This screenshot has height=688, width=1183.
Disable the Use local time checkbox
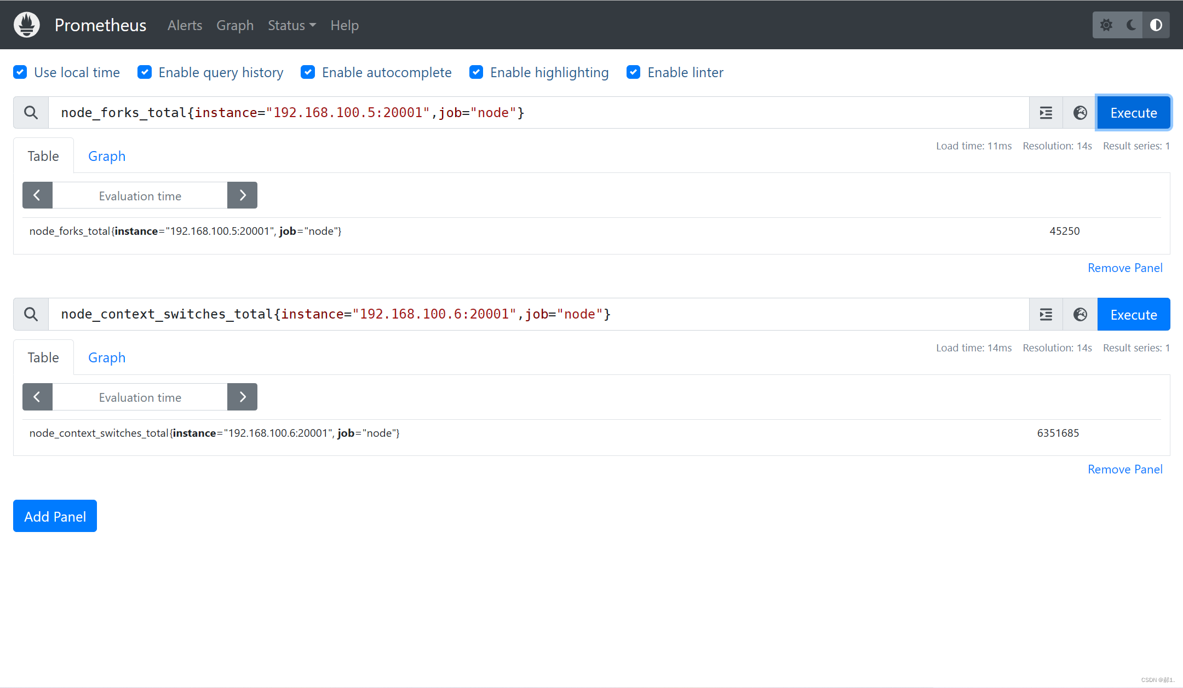(x=20, y=72)
